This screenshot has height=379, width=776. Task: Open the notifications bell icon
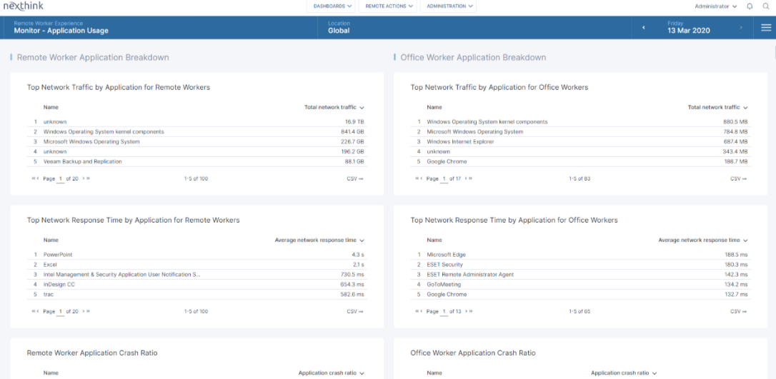pyautogui.click(x=750, y=6)
